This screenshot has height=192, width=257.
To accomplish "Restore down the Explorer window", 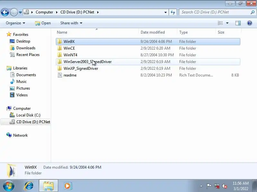I will tap(240, 3).
